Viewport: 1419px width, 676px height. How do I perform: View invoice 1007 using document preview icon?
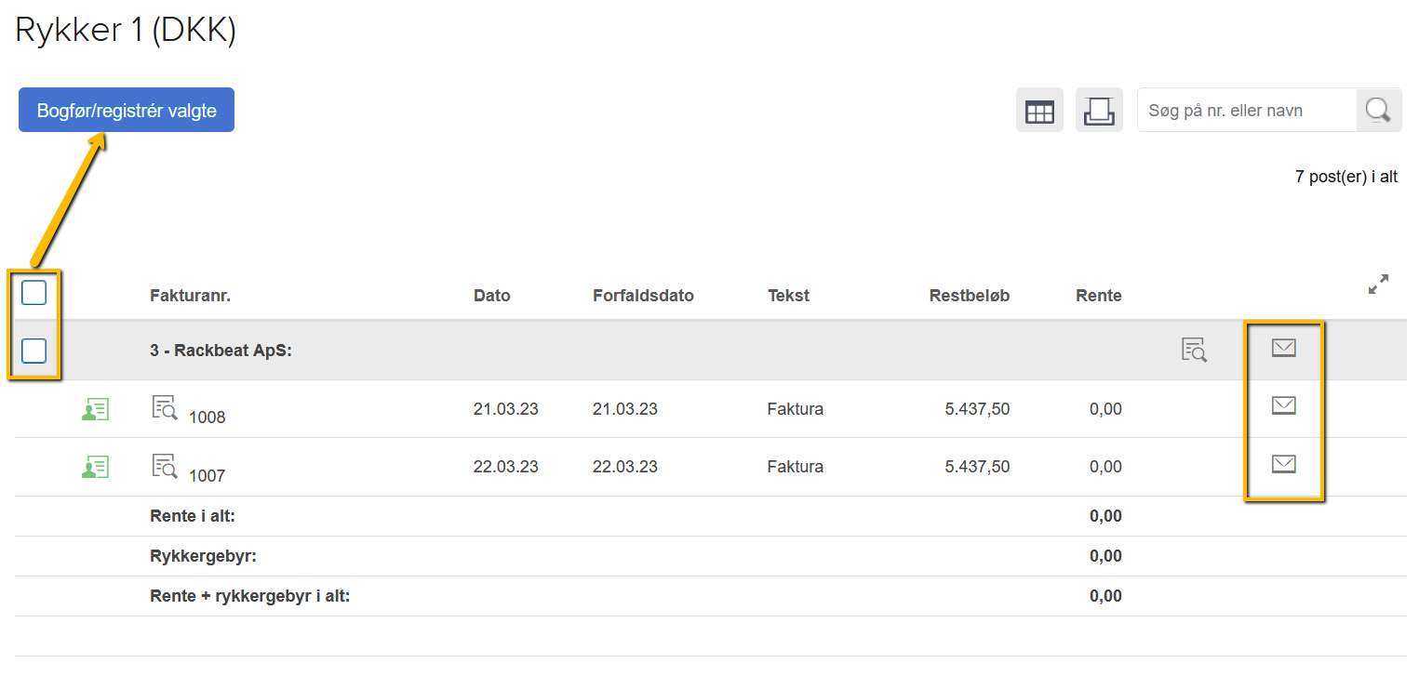point(164,465)
